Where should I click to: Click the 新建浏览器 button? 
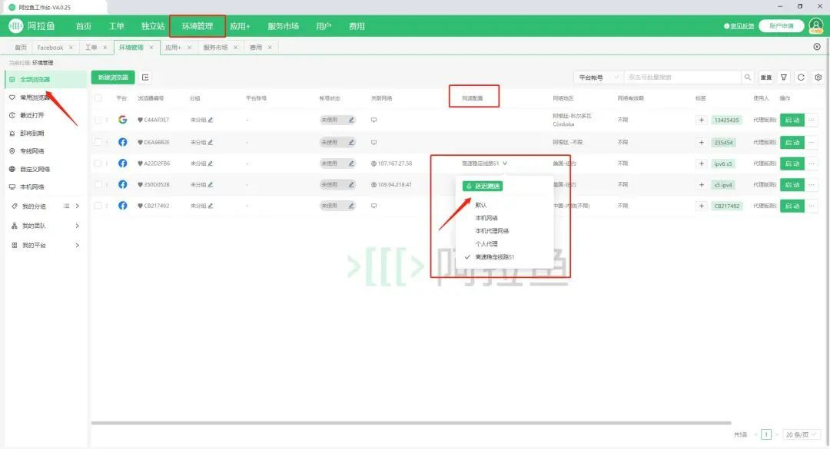point(113,78)
